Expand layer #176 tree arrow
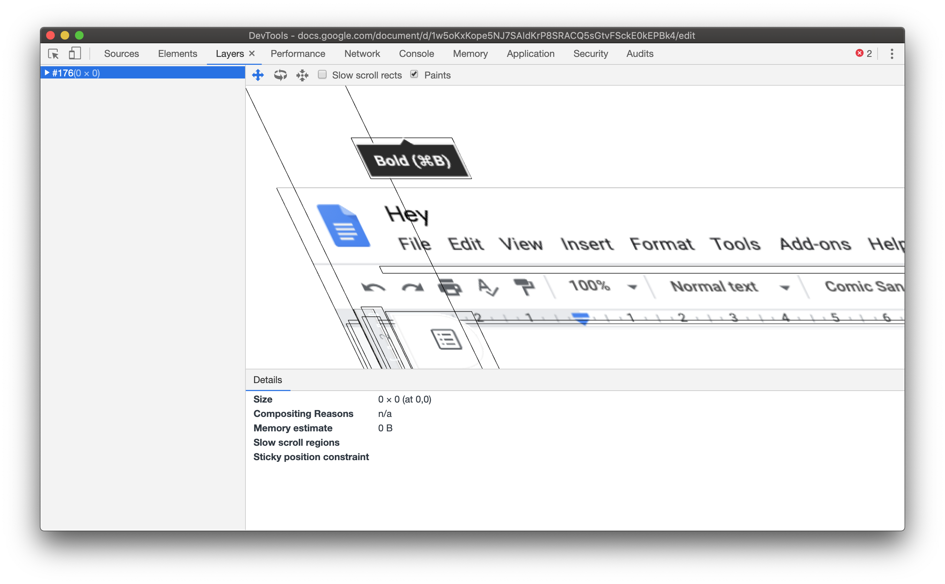 coord(47,73)
